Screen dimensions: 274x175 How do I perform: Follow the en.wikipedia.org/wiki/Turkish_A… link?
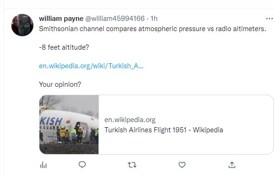(x=91, y=66)
